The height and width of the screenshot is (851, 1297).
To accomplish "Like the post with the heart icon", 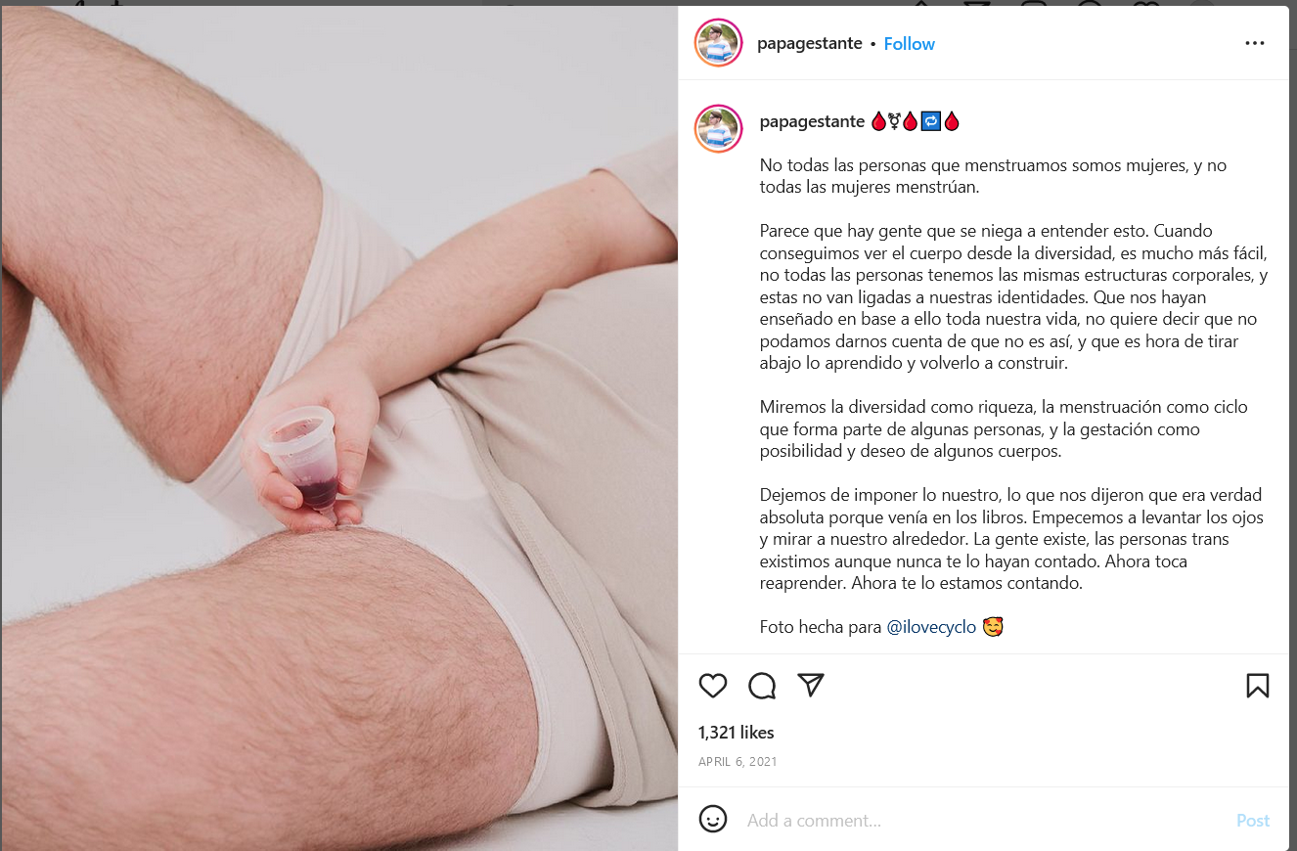I will click(713, 686).
